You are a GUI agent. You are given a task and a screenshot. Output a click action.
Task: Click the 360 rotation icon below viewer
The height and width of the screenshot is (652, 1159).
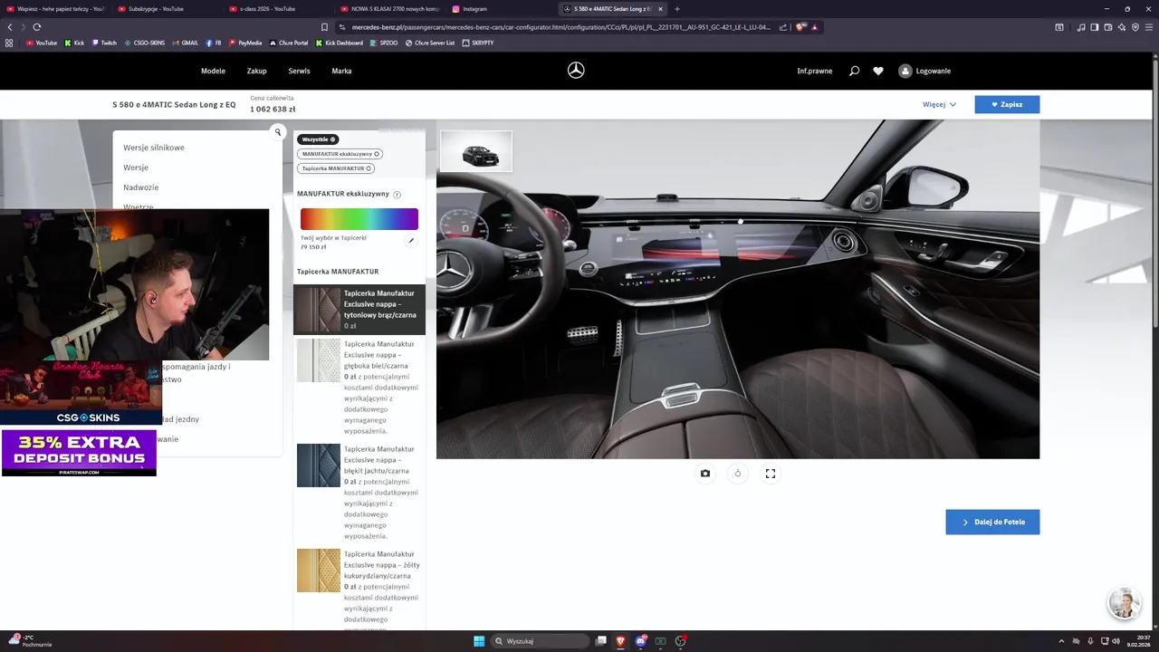(x=738, y=474)
